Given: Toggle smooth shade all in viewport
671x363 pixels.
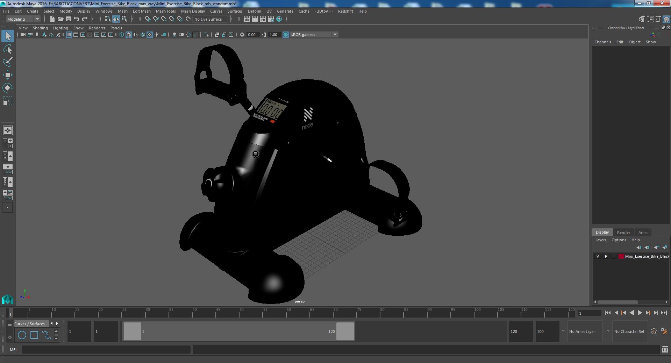Looking at the screenshot, I should click(129, 35).
